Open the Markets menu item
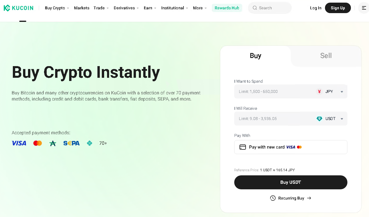The width and height of the screenshot is (369, 217). (x=82, y=8)
